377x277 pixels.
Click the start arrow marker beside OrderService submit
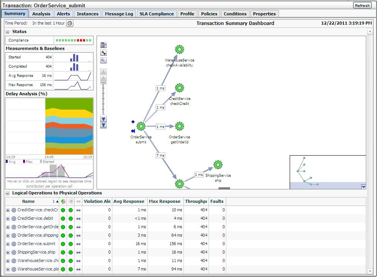click(133, 122)
